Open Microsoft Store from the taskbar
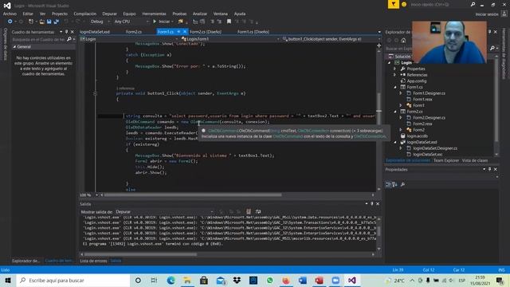510x287 pixels. click(204, 280)
